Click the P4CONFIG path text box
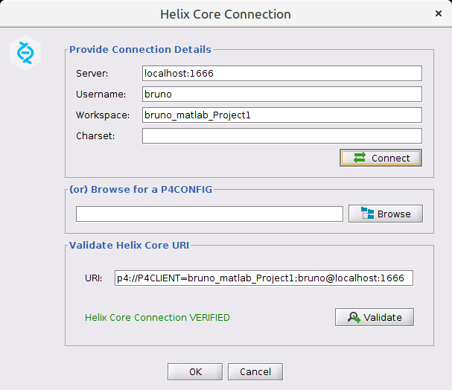Viewport: 452px width, 390px height. pos(209,214)
